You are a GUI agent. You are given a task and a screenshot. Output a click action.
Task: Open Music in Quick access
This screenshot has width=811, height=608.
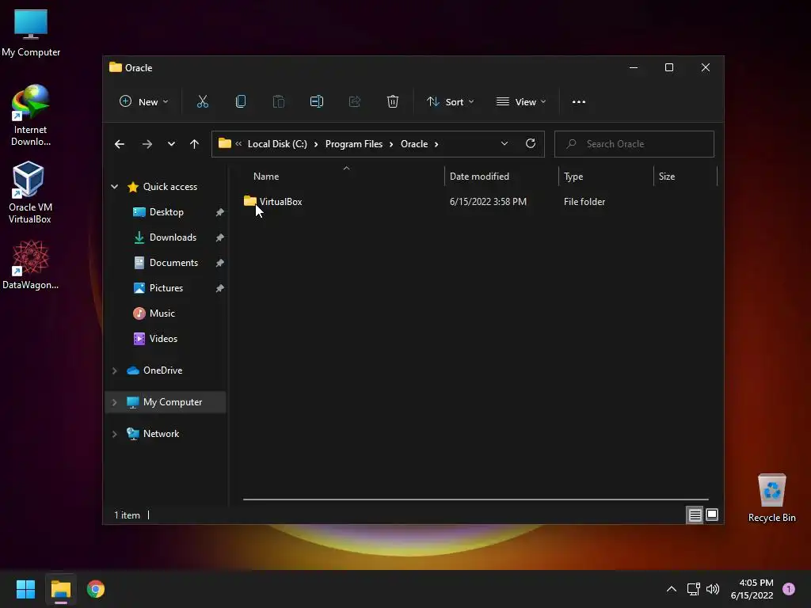162,313
